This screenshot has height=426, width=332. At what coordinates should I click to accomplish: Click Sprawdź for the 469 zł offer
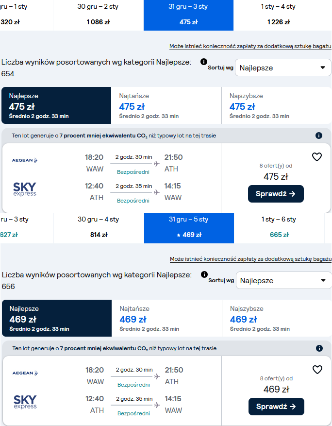pos(276,407)
